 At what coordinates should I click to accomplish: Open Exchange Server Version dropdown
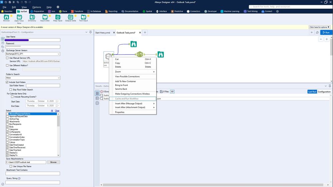click(x=58, y=54)
